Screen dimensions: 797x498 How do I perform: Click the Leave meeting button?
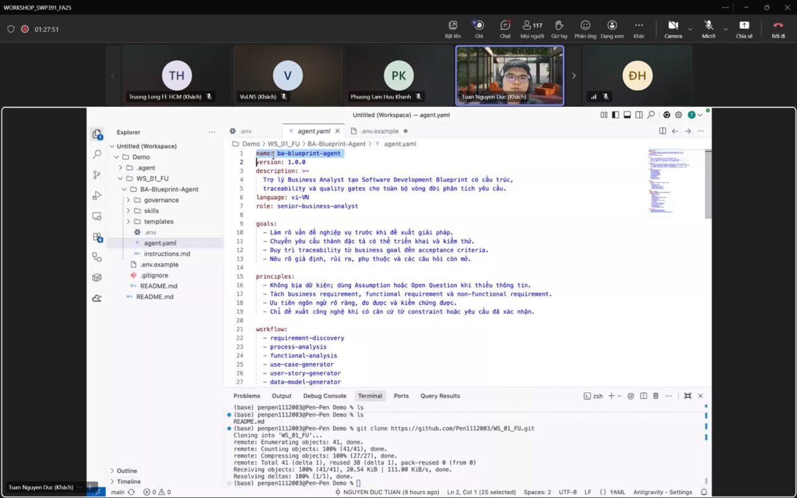click(778, 29)
